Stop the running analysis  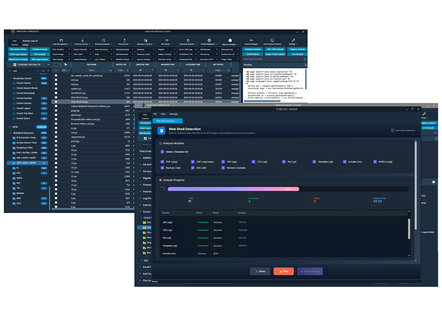click(284, 271)
